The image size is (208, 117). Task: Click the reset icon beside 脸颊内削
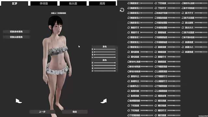[128, 91]
